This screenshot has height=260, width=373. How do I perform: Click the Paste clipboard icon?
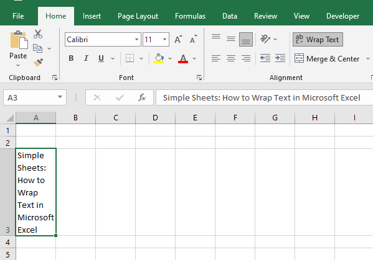point(19,40)
